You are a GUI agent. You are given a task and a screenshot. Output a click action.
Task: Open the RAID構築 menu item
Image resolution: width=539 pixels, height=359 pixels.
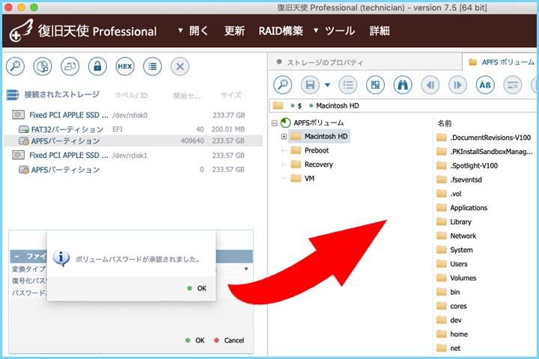(281, 31)
